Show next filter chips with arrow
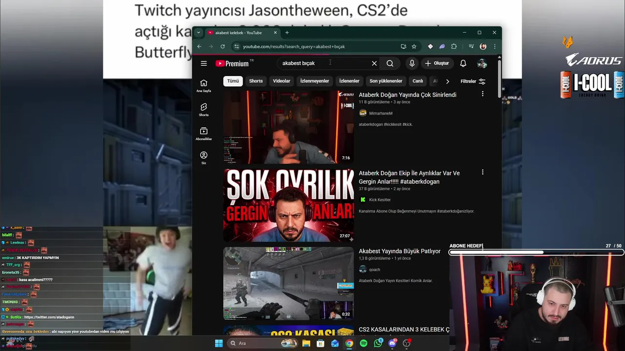This screenshot has height=351, width=625. (x=447, y=81)
